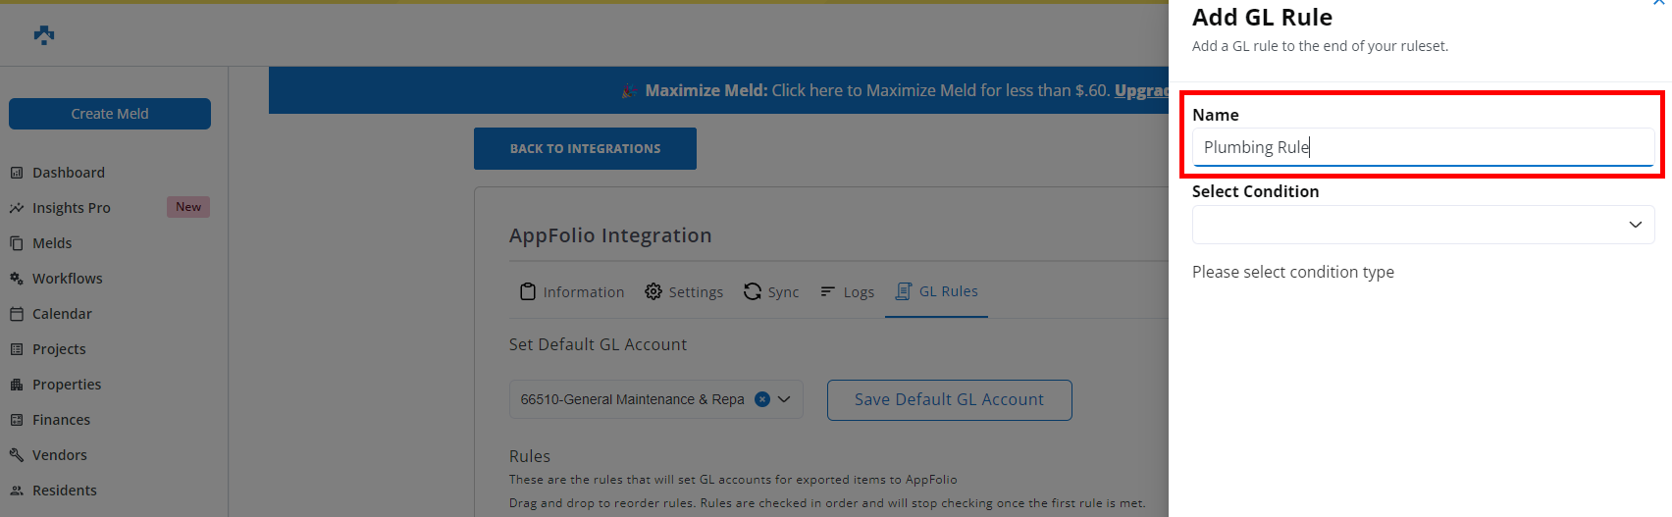Clear the selected default GL account
The image size is (1672, 517).
pyautogui.click(x=762, y=399)
